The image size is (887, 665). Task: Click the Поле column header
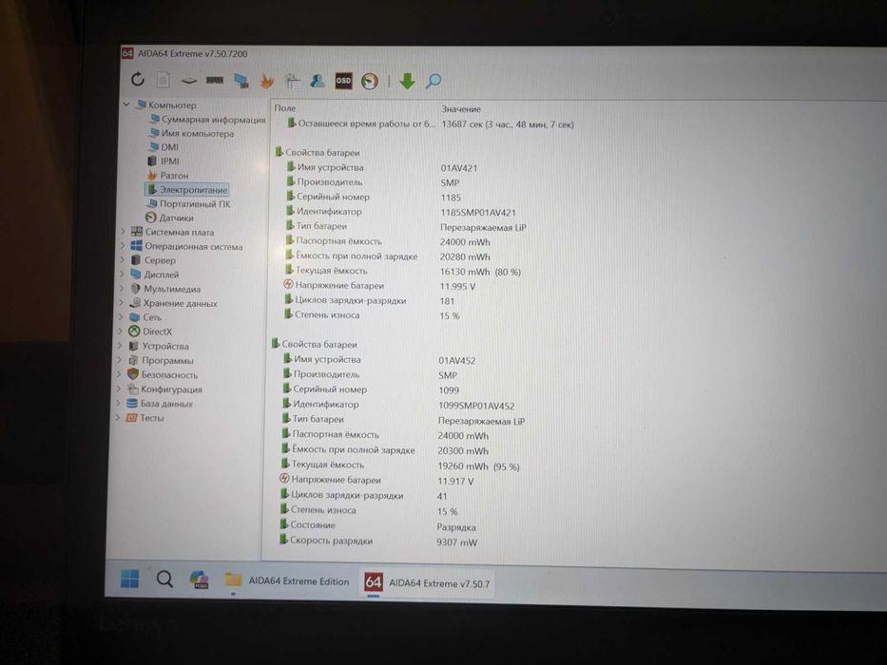(x=285, y=108)
